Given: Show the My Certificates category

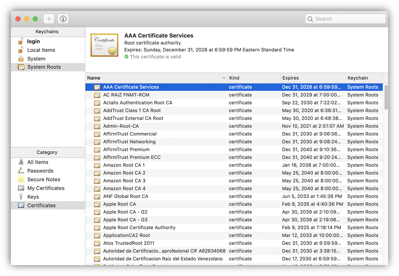Looking at the screenshot, I should click(48, 188).
